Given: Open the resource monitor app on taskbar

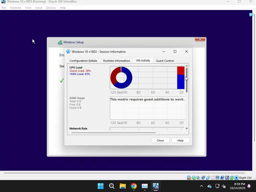Looking at the screenshot, I should pos(145,186).
